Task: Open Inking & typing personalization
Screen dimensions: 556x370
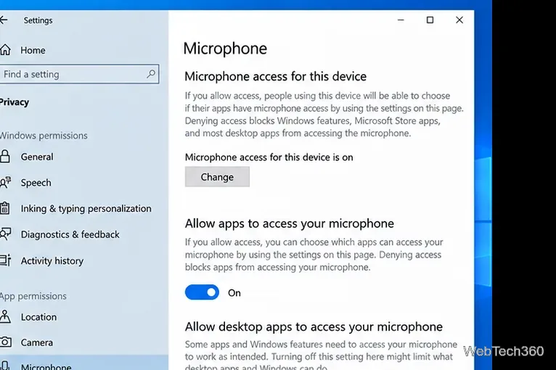Action: (84, 208)
